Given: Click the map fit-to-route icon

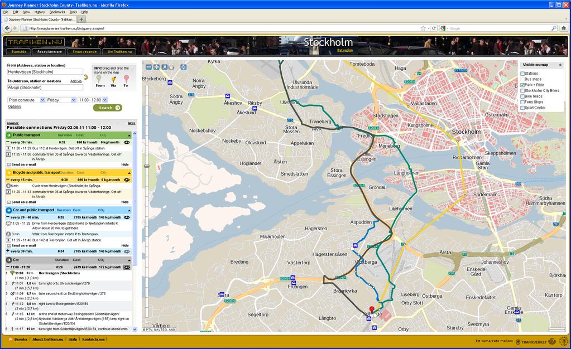Looking at the screenshot, I should pyautogui.click(x=184, y=67).
